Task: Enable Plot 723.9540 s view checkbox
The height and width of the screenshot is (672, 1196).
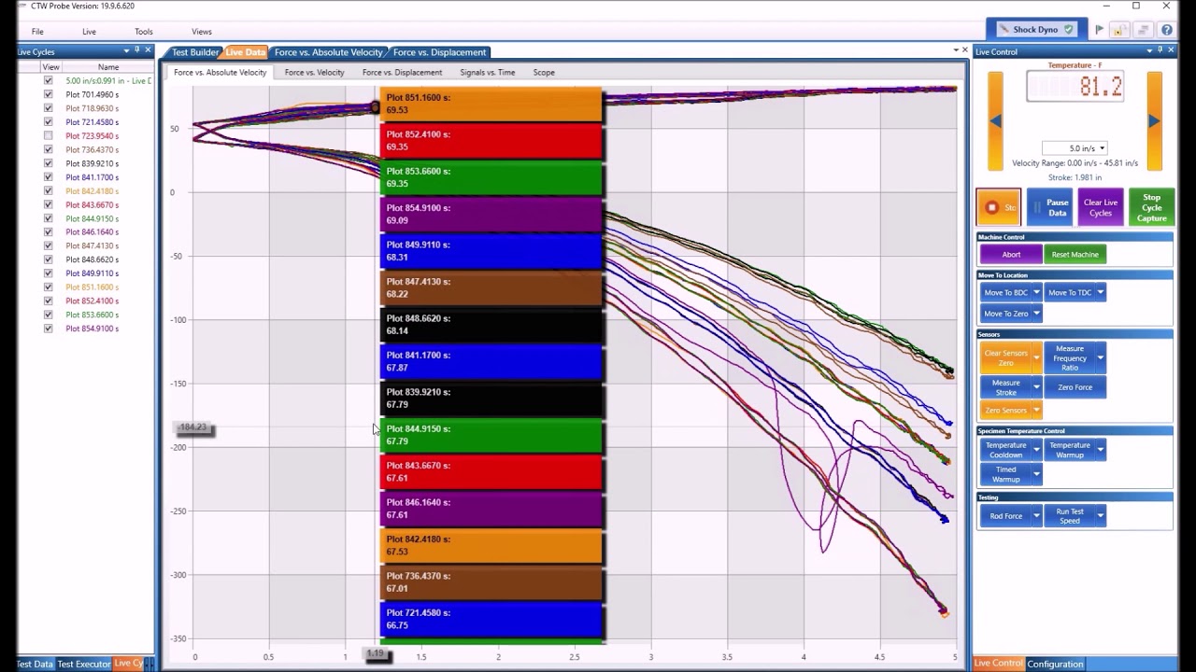Action: click(x=48, y=135)
